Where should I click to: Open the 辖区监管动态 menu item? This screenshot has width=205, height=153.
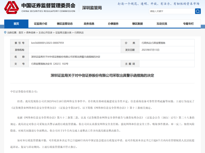[x=65, y=24]
